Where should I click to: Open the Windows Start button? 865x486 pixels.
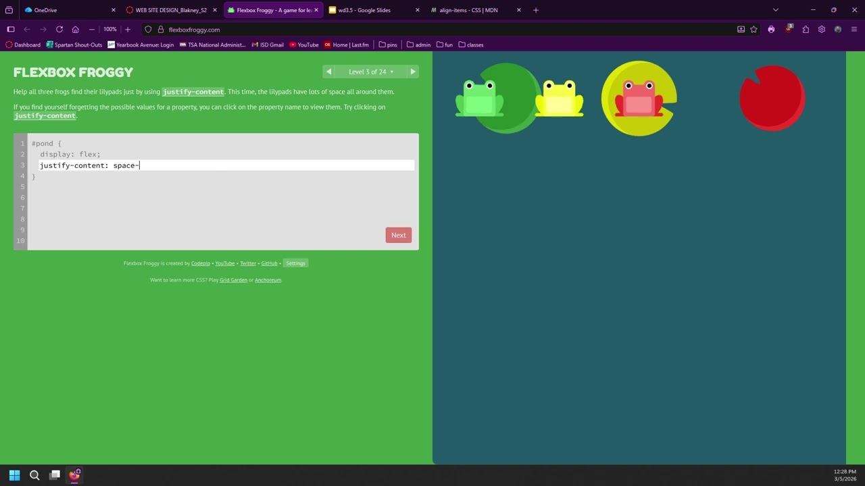coord(14,475)
